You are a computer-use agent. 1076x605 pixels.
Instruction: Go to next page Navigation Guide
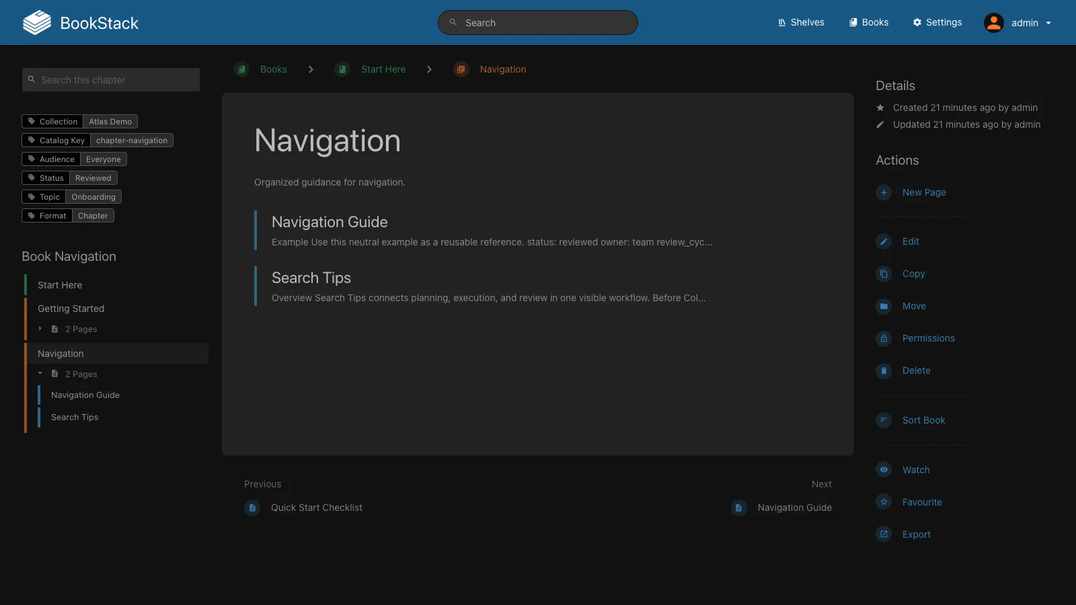(x=781, y=508)
